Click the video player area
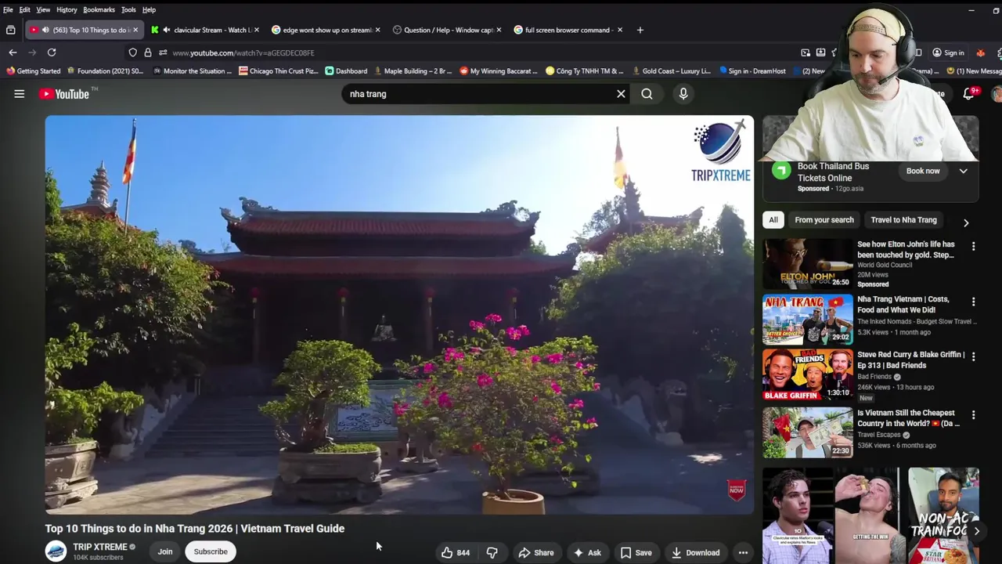The width and height of the screenshot is (1002, 564). pyautogui.click(x=399, y=315)
